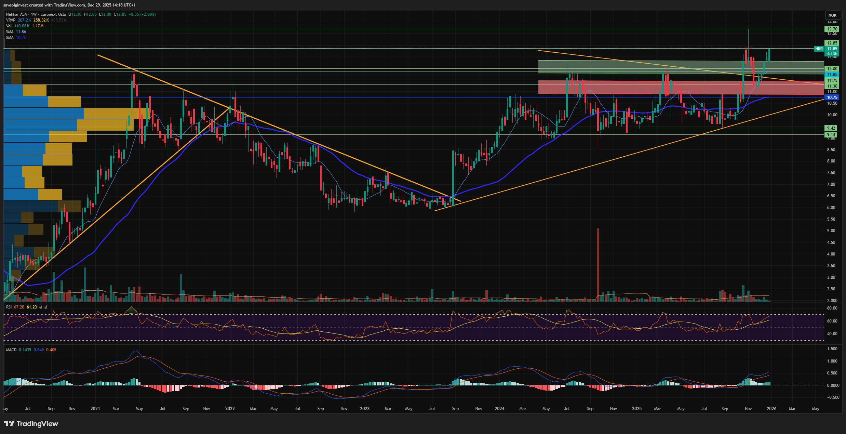This screenshot has width=846, height=434.
Task: Select the 13.70 price level label
Action: (832, 29)
